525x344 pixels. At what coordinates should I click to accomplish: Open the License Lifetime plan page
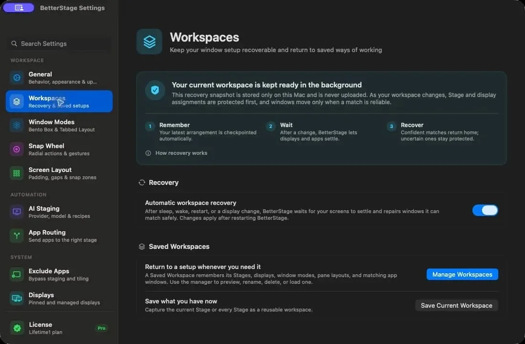(59, 328)
